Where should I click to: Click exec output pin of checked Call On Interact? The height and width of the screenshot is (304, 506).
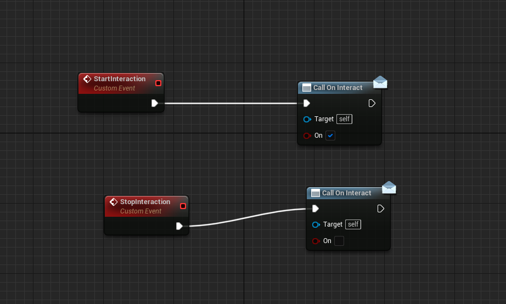pos(372,103)
